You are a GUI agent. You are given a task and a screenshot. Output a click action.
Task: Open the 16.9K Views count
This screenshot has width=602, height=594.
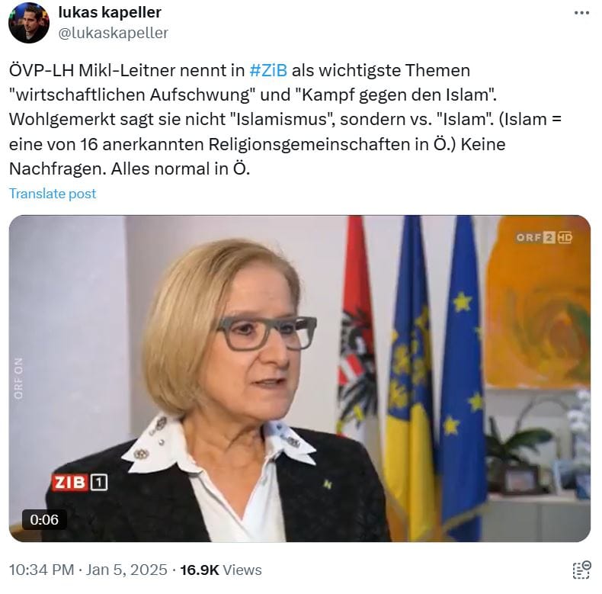221,570
